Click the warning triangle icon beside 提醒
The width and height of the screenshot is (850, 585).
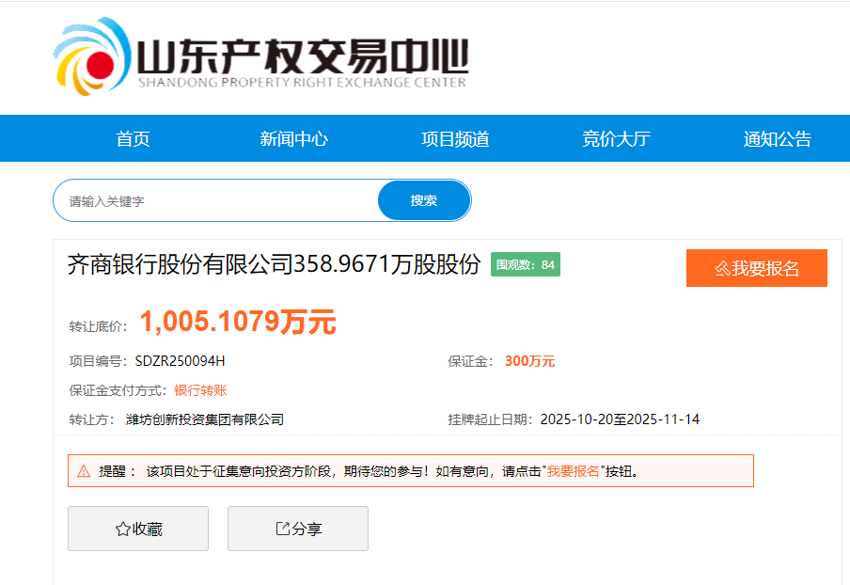(x=84, y=471)
